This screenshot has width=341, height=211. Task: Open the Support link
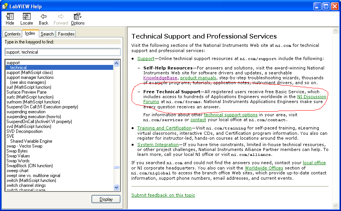click(x=146, y=59)
